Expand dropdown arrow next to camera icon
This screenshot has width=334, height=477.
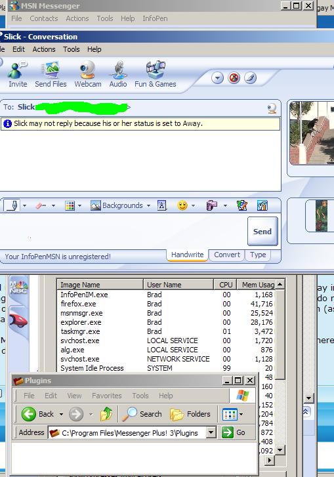225,205
